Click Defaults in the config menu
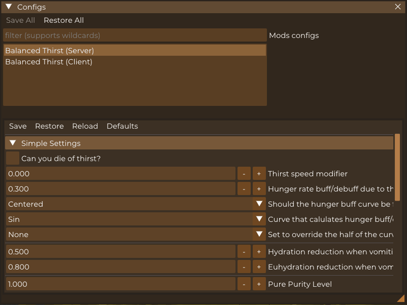This screenshot has width=407, height=305. (x=122, y=126)
